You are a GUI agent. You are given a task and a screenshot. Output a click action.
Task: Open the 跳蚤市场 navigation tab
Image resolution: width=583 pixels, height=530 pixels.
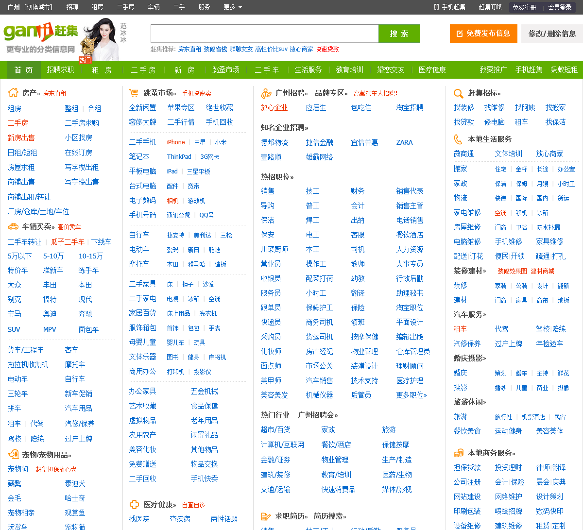point(226,70)
